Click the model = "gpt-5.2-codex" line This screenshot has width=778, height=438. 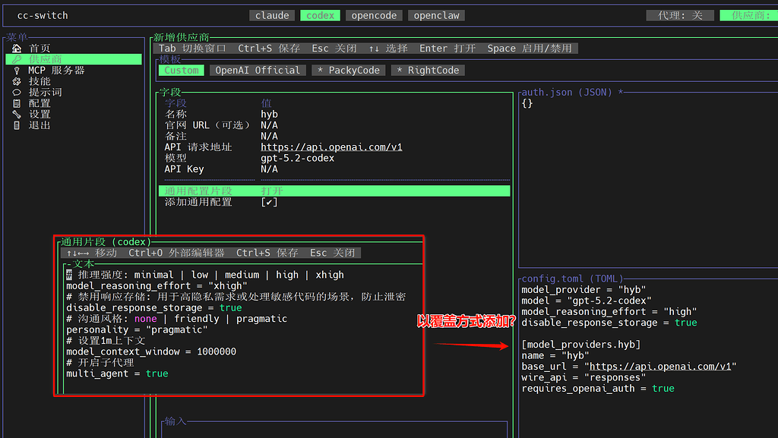[587, 301]
